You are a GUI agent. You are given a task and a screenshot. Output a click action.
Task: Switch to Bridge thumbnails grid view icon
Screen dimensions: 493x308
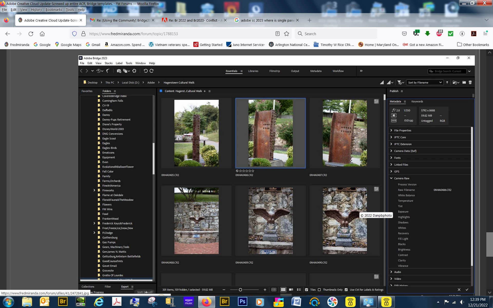283,290
